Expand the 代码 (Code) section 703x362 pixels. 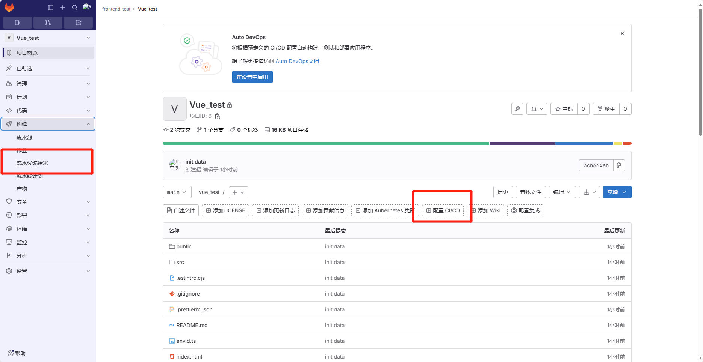[48, 111]
